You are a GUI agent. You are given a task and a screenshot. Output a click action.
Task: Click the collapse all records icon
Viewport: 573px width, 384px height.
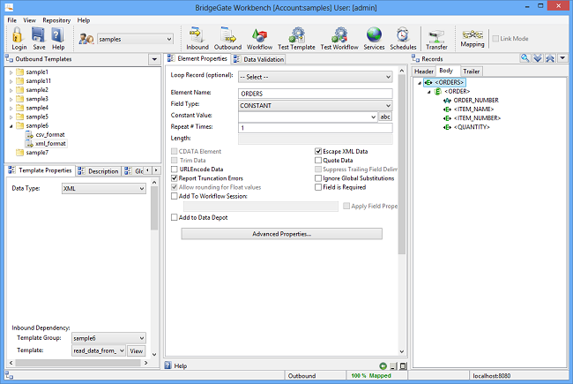click(550, 58)
